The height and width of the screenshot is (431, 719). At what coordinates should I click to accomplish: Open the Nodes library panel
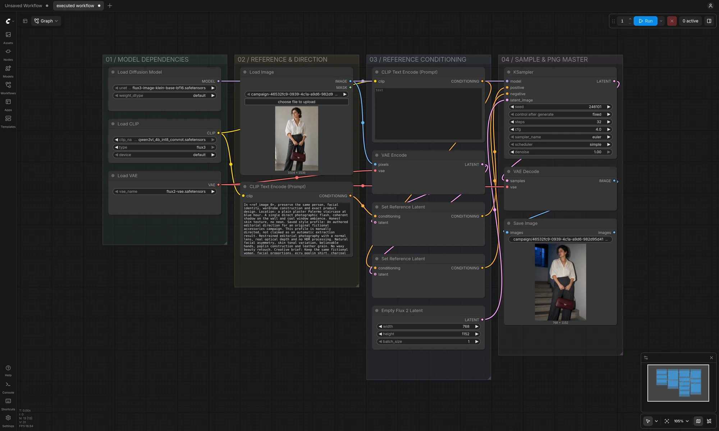(x=8, y=54)
